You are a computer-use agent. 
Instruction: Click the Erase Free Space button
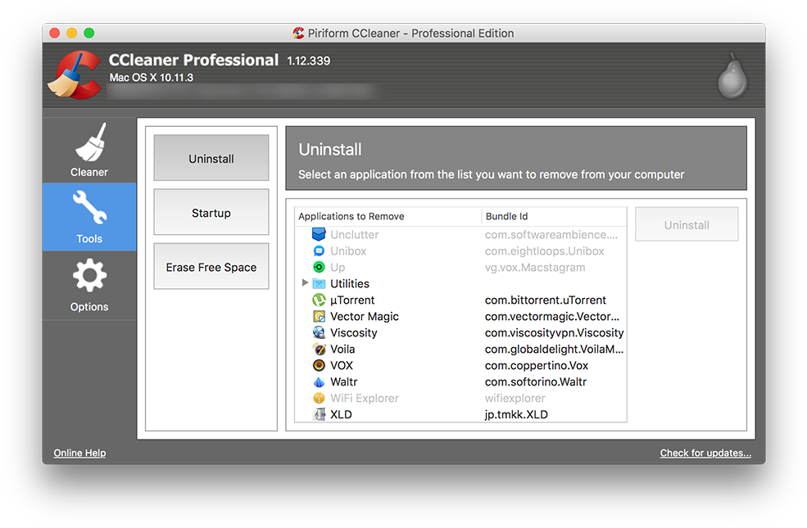point(211,266)
